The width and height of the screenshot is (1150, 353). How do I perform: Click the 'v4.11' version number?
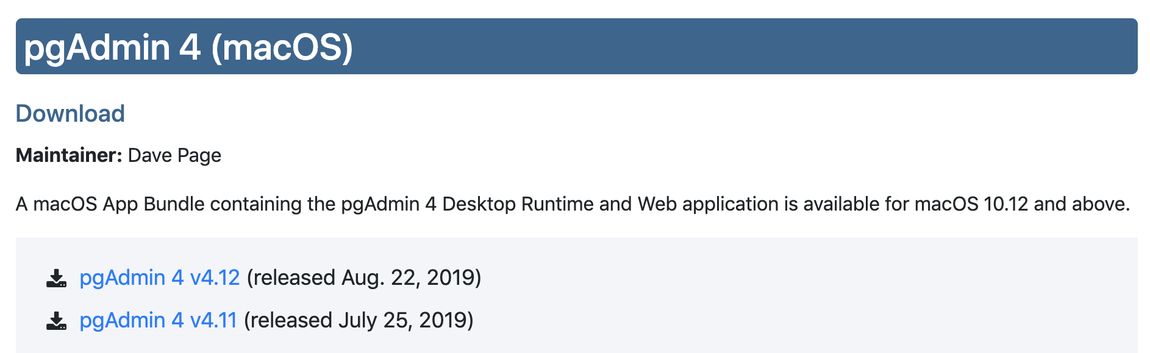[x=213, y=320]
